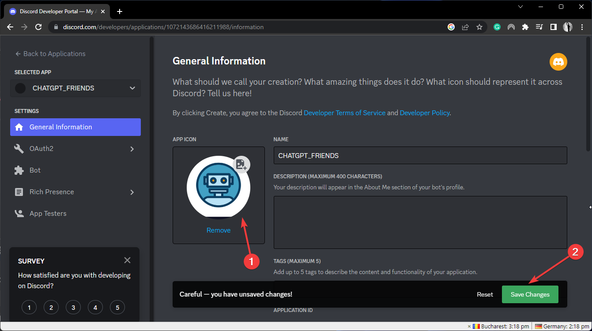
Task: Click the tab search chevron in title bar
Action: [521, 7]
